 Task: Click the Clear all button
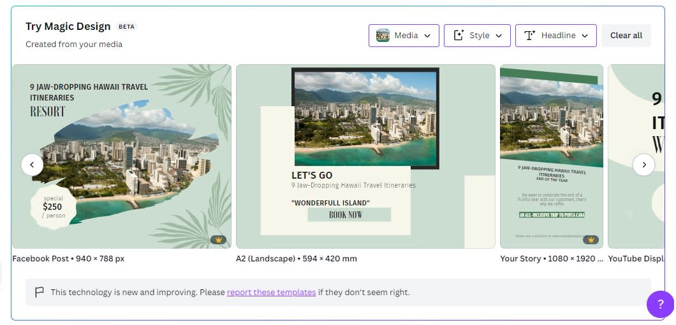click(626, 35)
